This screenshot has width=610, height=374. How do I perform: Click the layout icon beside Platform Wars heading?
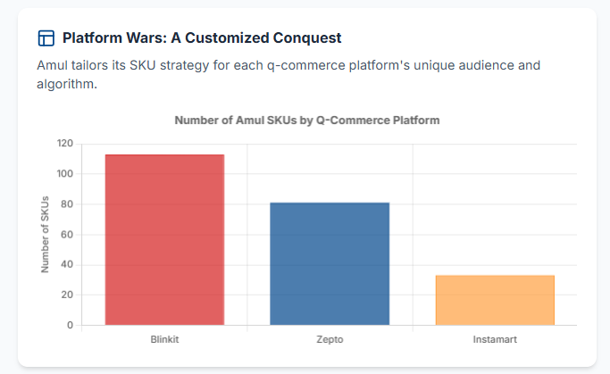tap(46, 38)
